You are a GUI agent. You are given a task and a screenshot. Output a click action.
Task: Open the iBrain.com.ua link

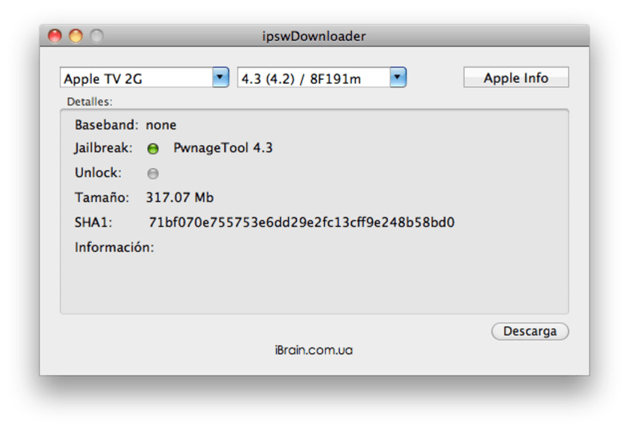tap(314, 351)
